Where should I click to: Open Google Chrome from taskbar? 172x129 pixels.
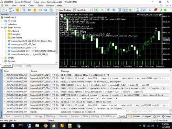[45, 126]
